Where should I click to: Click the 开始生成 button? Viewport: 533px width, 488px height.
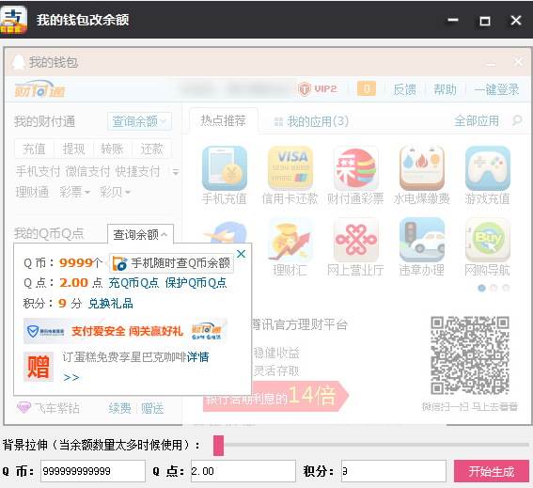pyautogui.click(x=492, y=471)
